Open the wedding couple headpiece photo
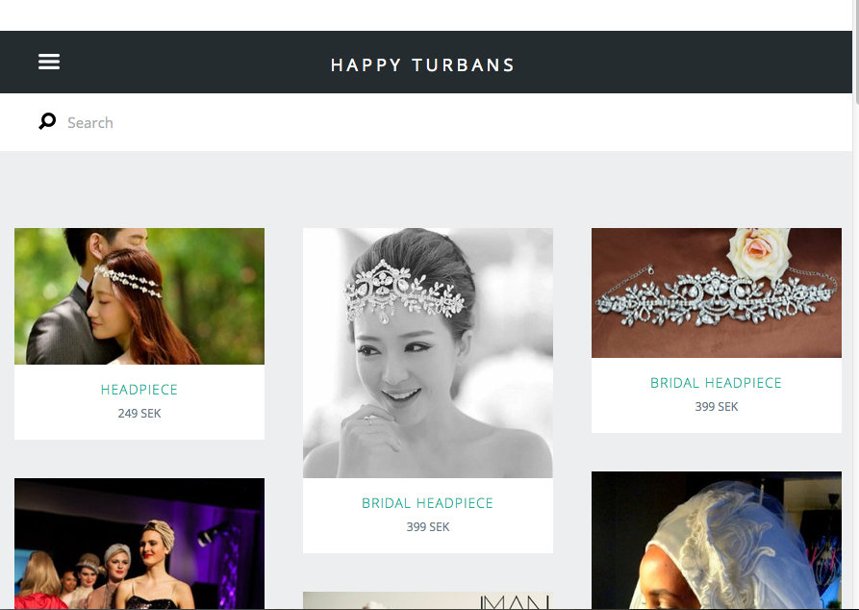The height and width of the screenshot is (610, 859). [139, 296]
